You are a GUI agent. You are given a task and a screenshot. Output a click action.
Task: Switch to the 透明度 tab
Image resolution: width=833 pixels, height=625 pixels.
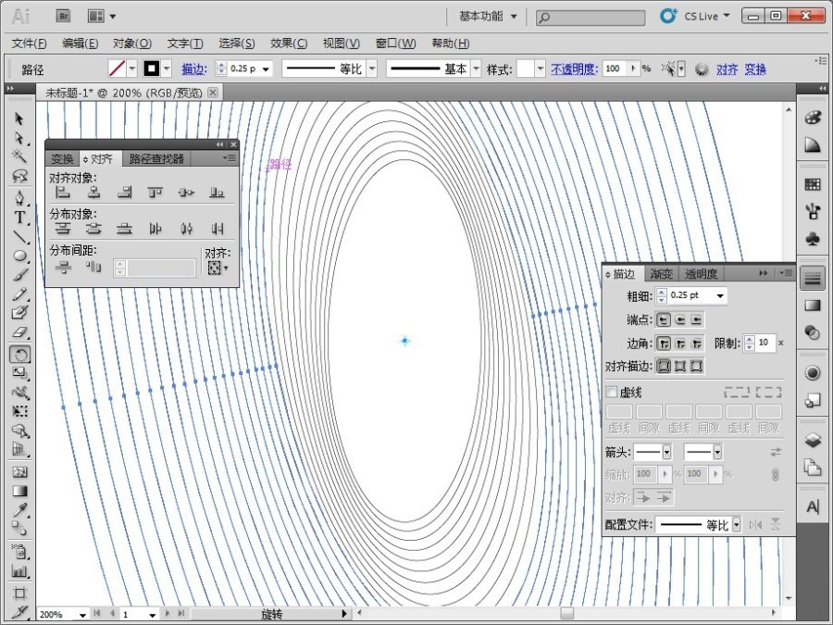[701, 274]
